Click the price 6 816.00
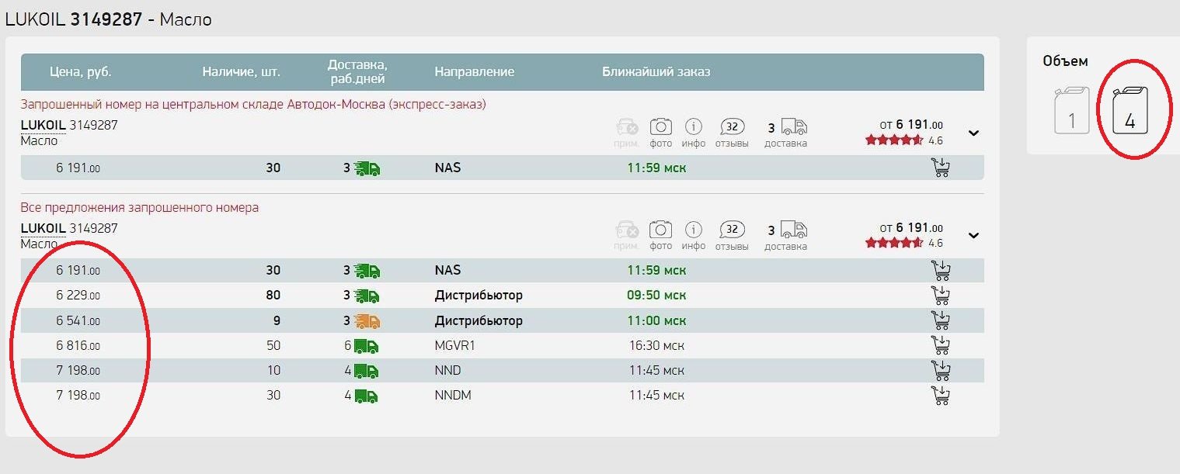The width and height of the screenshot is (1180, 474). [78, 346]
